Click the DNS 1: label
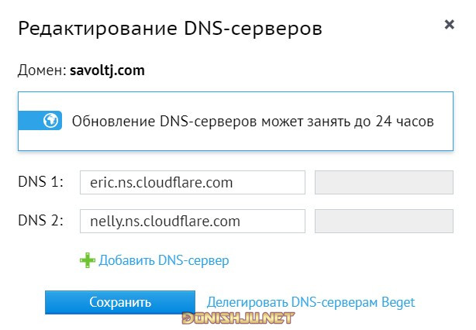 (x=40, y=182)
